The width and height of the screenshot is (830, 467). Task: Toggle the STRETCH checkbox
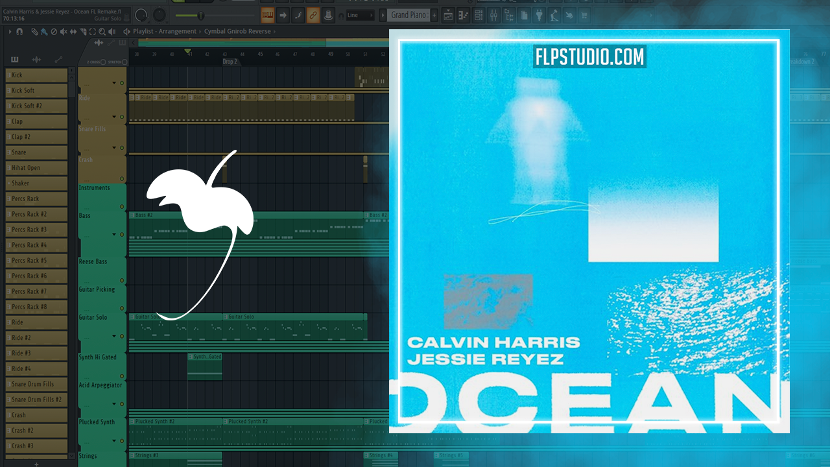point(124,62)
